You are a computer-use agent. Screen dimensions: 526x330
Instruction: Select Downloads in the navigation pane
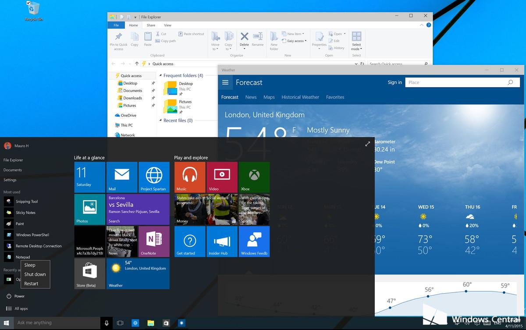pos(132,98)
